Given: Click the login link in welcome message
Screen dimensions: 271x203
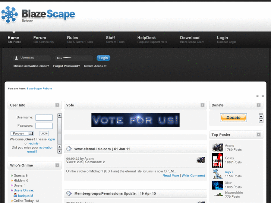Looking at the screenshot, I should [x=51, y=139].
